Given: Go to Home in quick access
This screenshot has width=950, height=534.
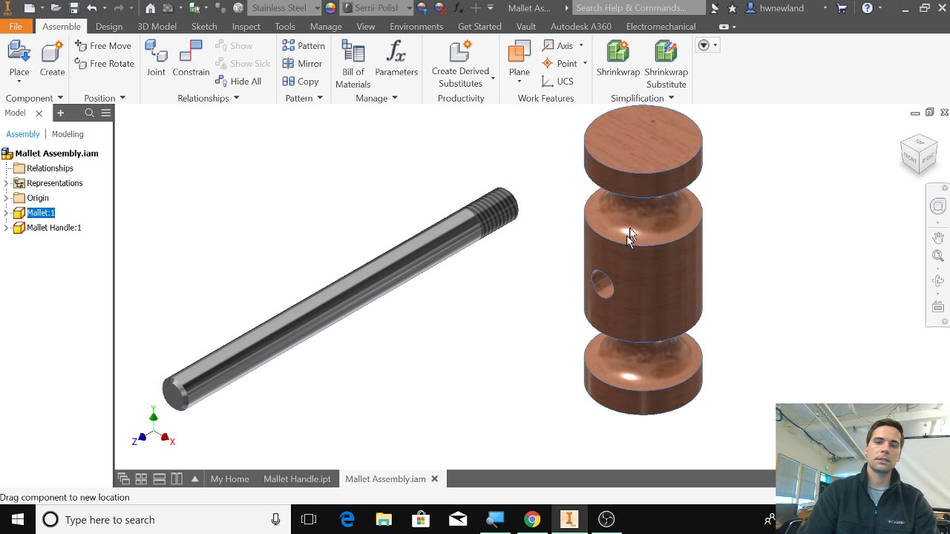Looking at the screenshot, I should pos(151,8).
